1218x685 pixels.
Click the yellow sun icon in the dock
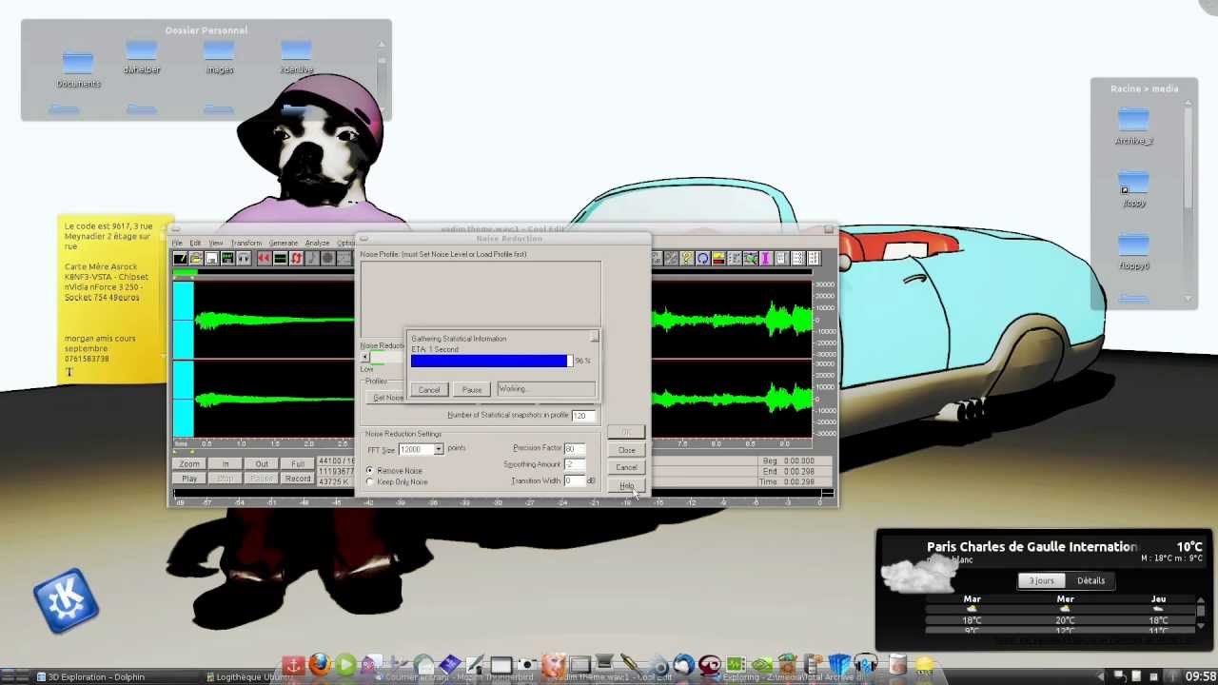[925, 665]
